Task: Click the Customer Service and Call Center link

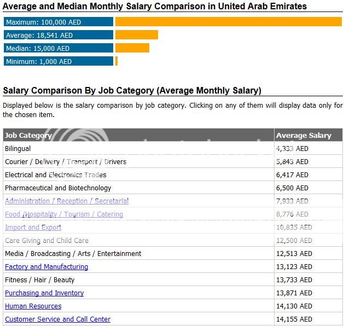Action: pyautogui.click(x=57, y=319)
